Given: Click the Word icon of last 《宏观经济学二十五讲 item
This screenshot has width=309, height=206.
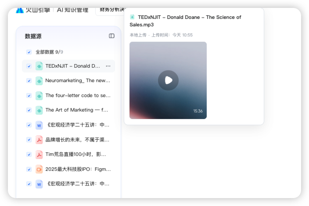Looking at the screenshot, I should [39, 184].
